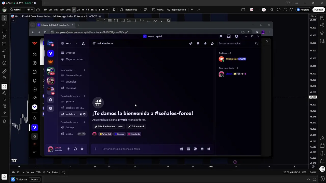Open Mejoras del servidor item
Image resolution: width=326 pixels, height=183 pixels.
point(73,59)
